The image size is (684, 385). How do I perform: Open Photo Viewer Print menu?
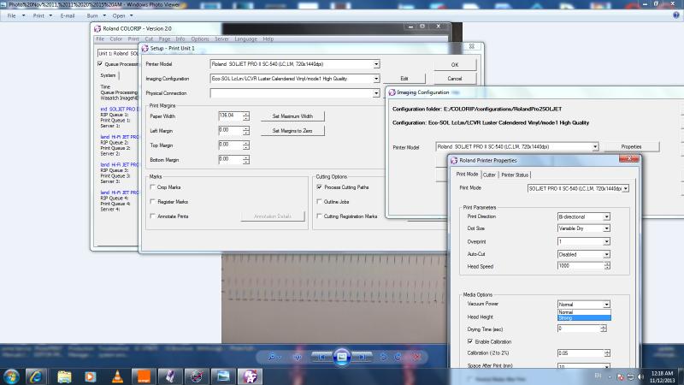click(42, 15)
